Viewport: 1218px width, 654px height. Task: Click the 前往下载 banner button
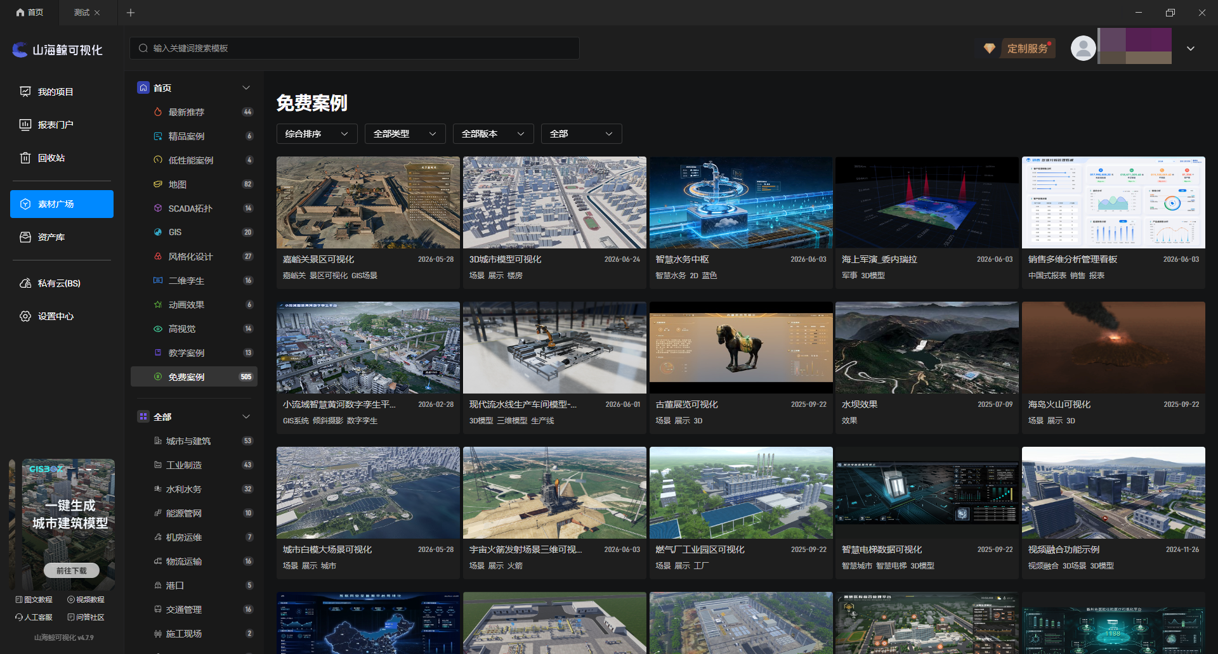click(x=72, y=570)
